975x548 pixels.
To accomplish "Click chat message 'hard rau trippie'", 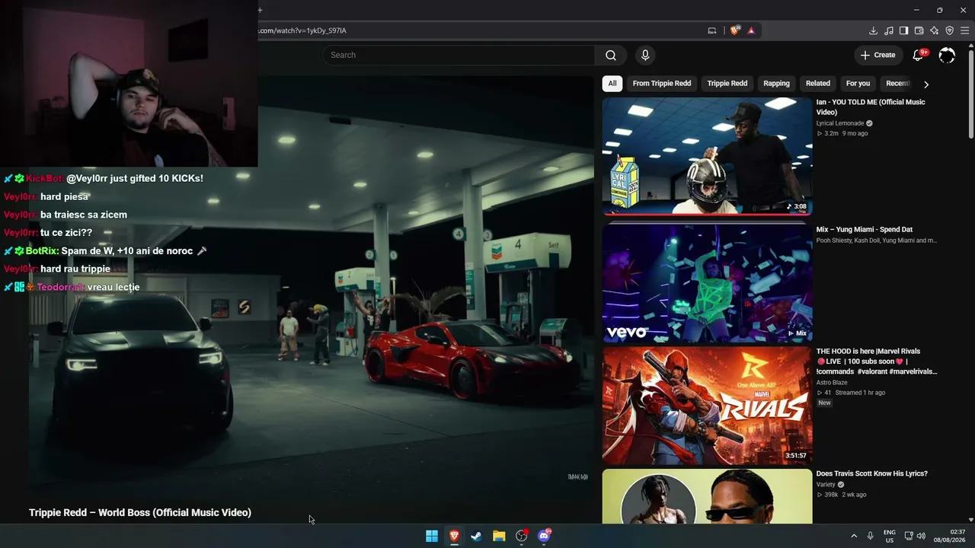I will click(x=75, y=269).
